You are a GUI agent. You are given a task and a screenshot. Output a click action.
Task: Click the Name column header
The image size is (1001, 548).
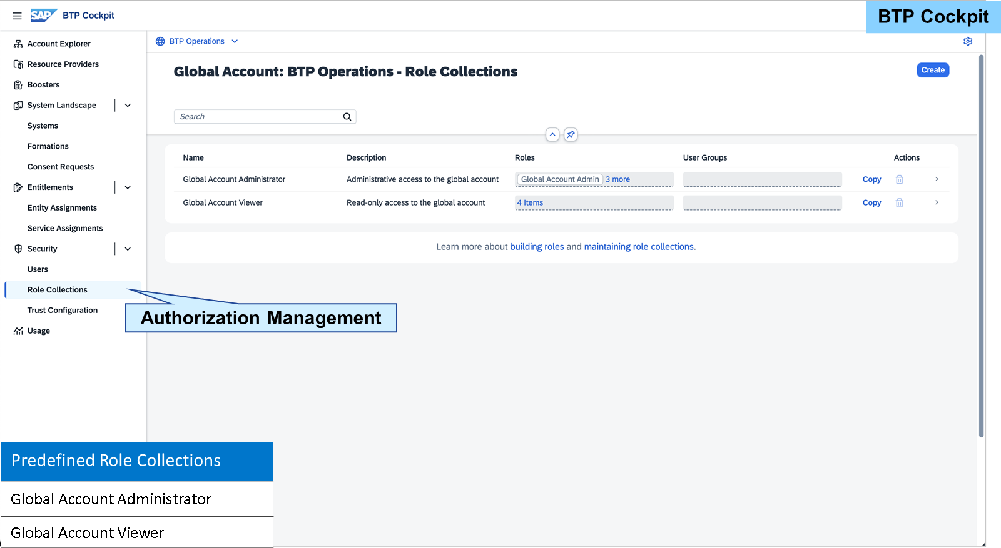(x=193, y=157)
